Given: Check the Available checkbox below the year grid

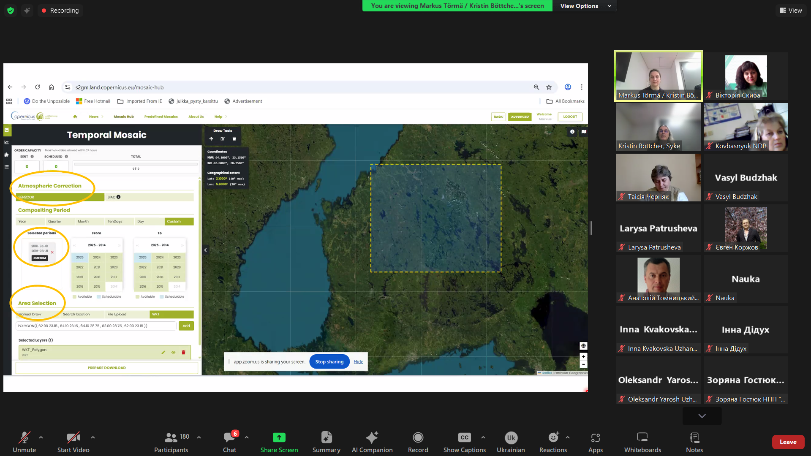Looking at the screenshot, I should [74, 296].
